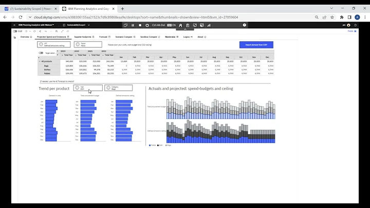Open the data tree icon on left sidebar

[x=14, y=38]
